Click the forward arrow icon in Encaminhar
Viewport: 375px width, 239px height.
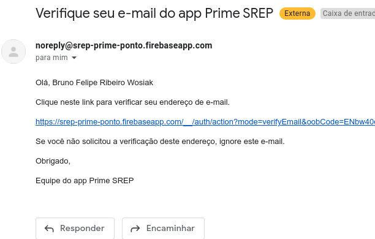[x=135, y=229]
